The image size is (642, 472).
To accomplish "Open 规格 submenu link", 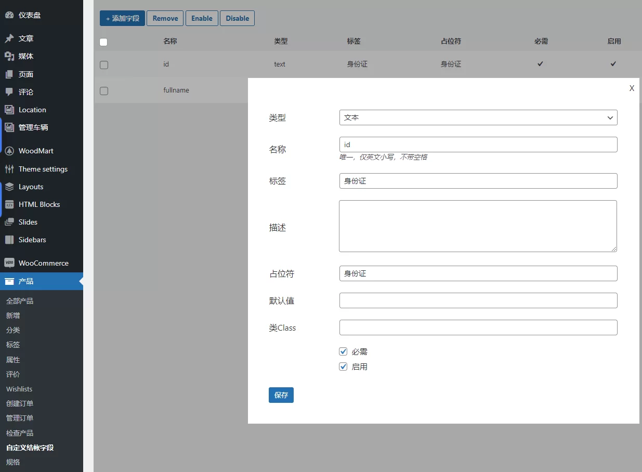I will [13, 462].
